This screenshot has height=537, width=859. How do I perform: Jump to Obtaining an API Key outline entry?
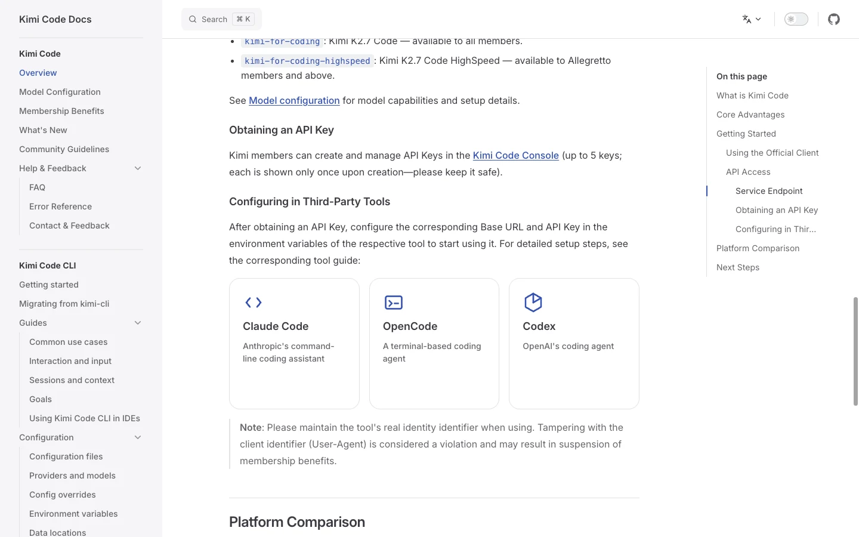point(777,210)
